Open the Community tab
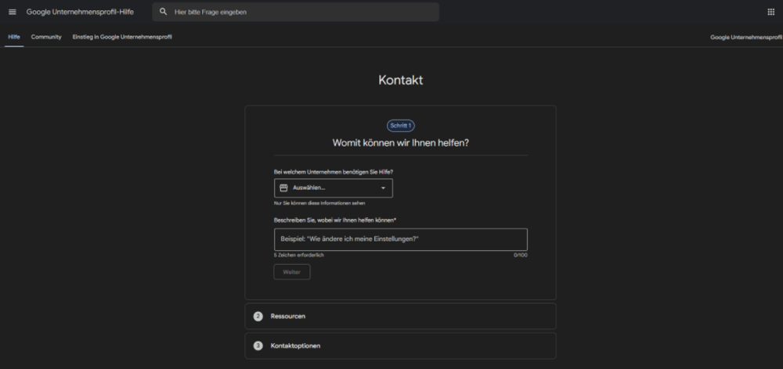This screenshot has width=783, height=369. 46,37
